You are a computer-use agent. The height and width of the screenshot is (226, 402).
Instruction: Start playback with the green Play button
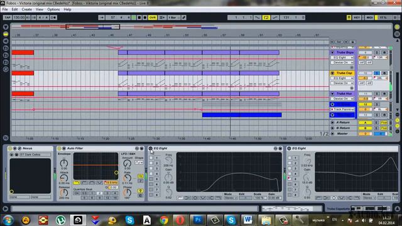134,18
